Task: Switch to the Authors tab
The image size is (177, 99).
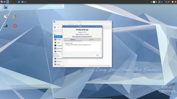Action: pyautogui.click(x=73, y=40)
